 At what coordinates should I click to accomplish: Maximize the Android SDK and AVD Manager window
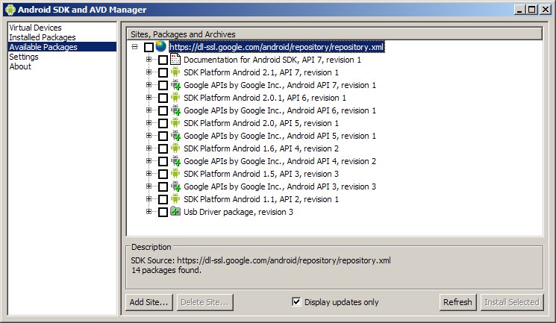click(532, 10)
